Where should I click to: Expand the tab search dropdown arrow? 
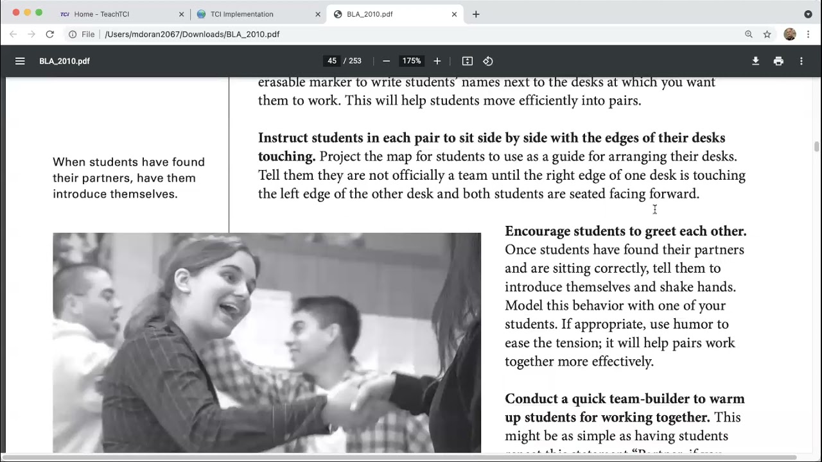tap(808, 14)
